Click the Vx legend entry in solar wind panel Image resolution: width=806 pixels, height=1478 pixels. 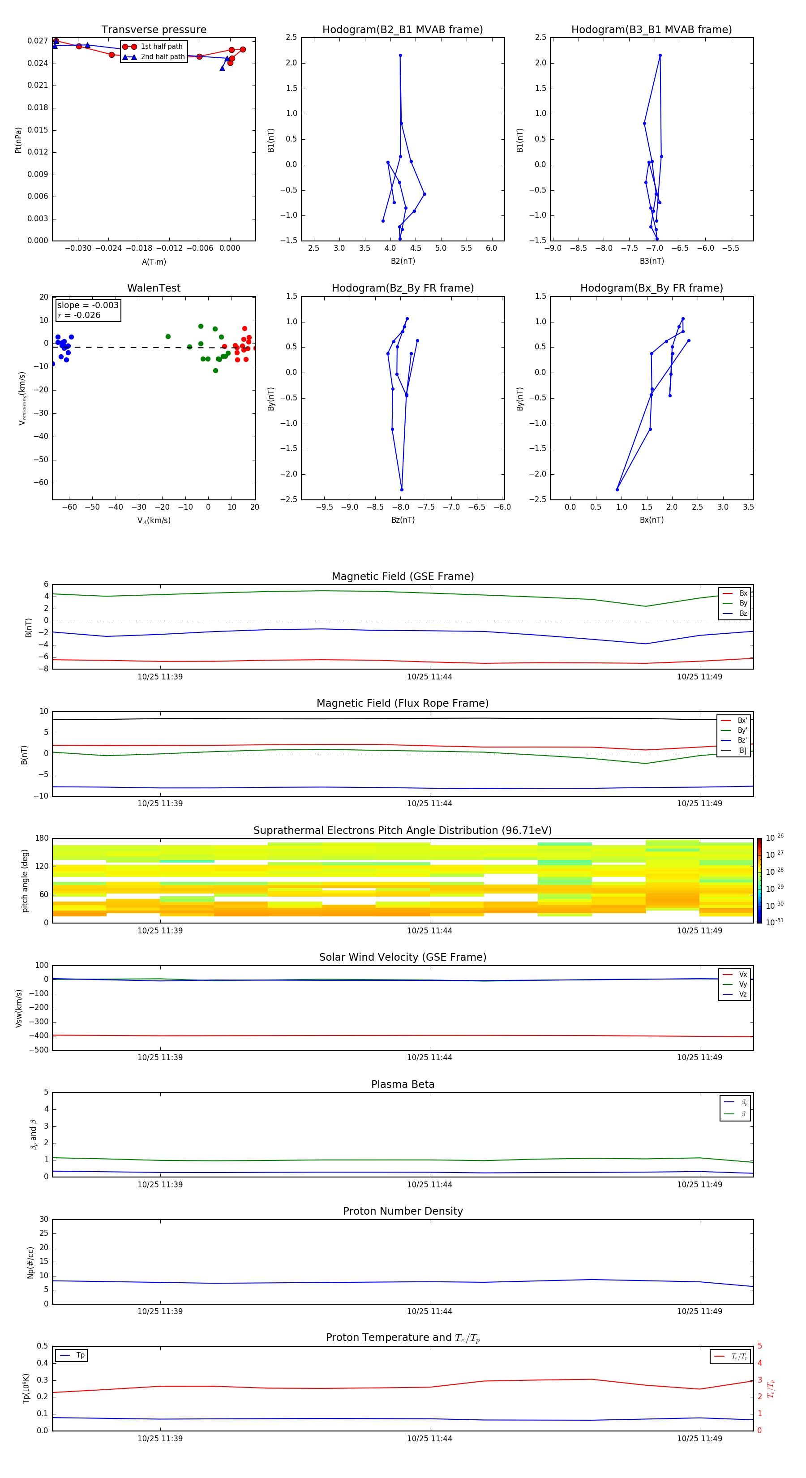tap(735, 975)
